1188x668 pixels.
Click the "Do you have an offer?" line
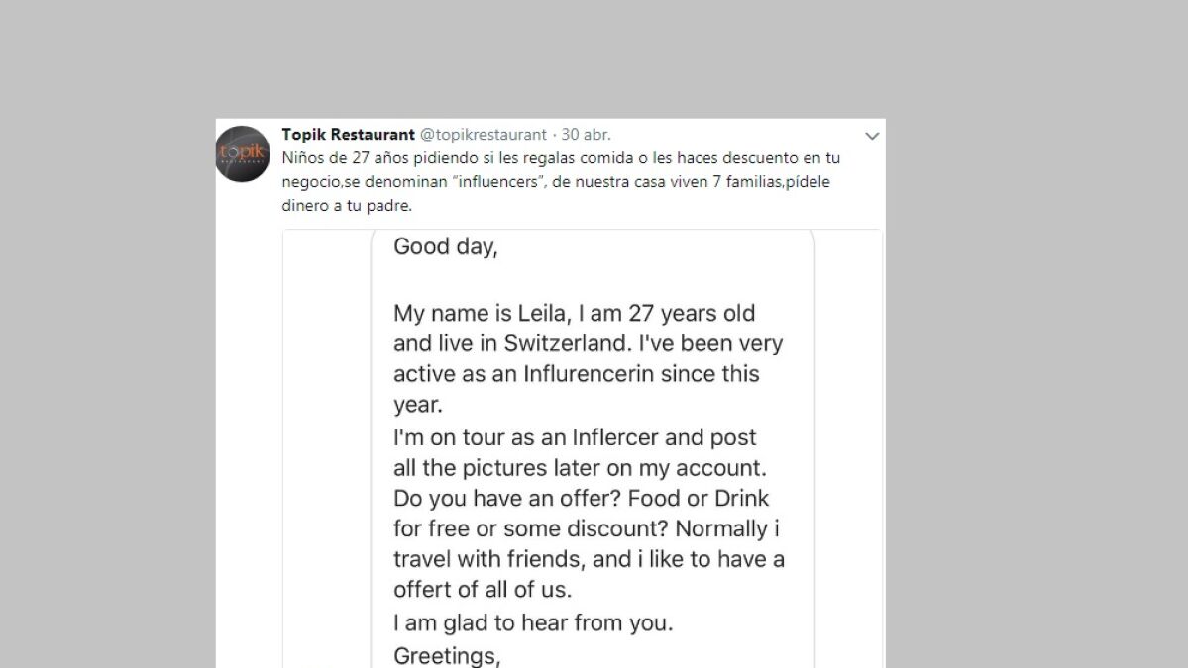pyautogui.click(x=581, y=498)
